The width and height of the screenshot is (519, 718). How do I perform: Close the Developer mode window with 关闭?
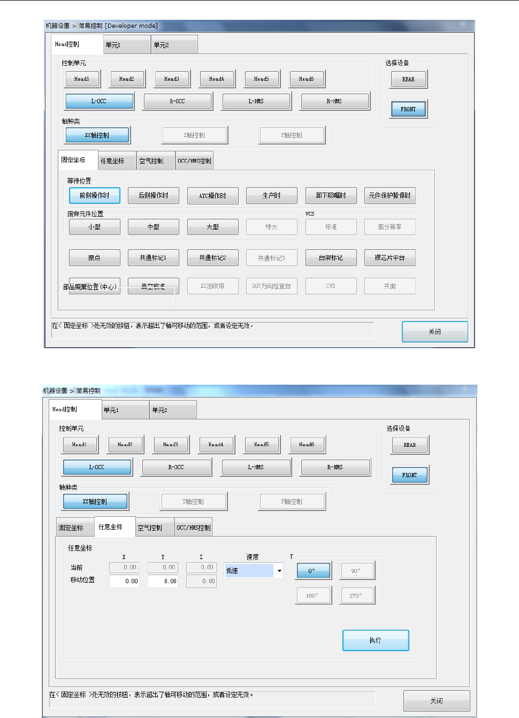435,332
